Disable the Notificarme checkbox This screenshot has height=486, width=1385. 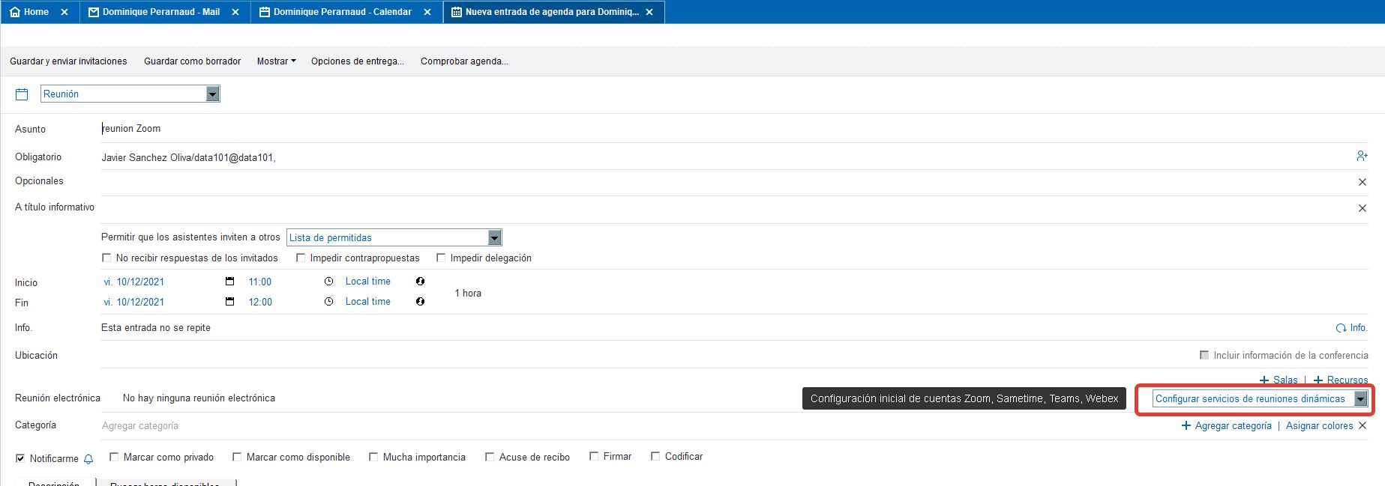(20, 458)
